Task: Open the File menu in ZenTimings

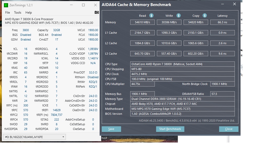Action: pyautogui.click(x=8, y=13)
